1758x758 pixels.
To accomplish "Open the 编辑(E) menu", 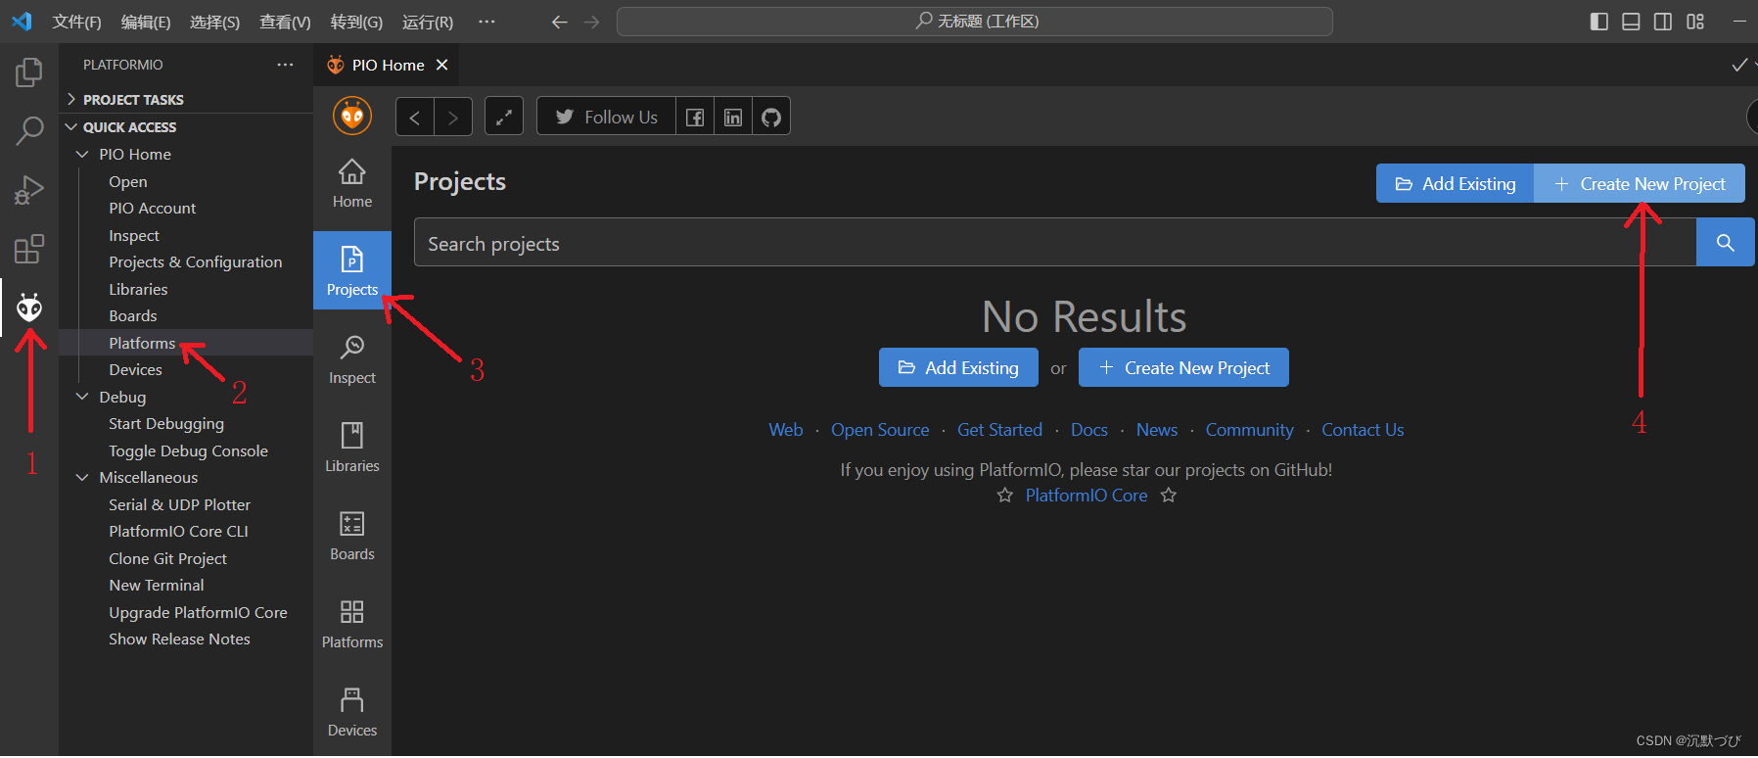I will click(146, 22).
